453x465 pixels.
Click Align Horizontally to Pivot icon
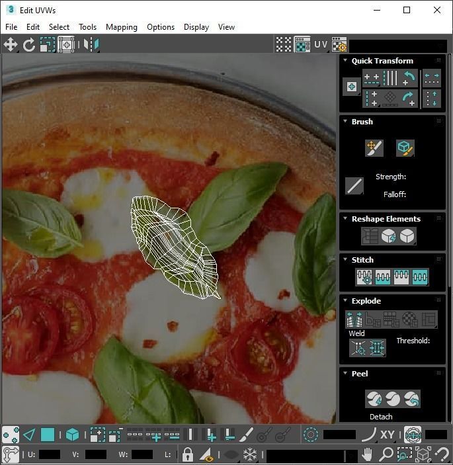coord(372,78)
